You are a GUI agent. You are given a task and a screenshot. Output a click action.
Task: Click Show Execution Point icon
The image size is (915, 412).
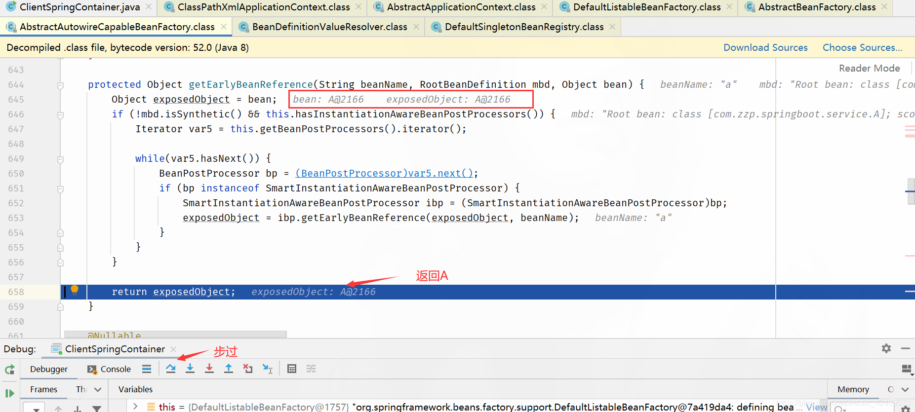point(147,369)
